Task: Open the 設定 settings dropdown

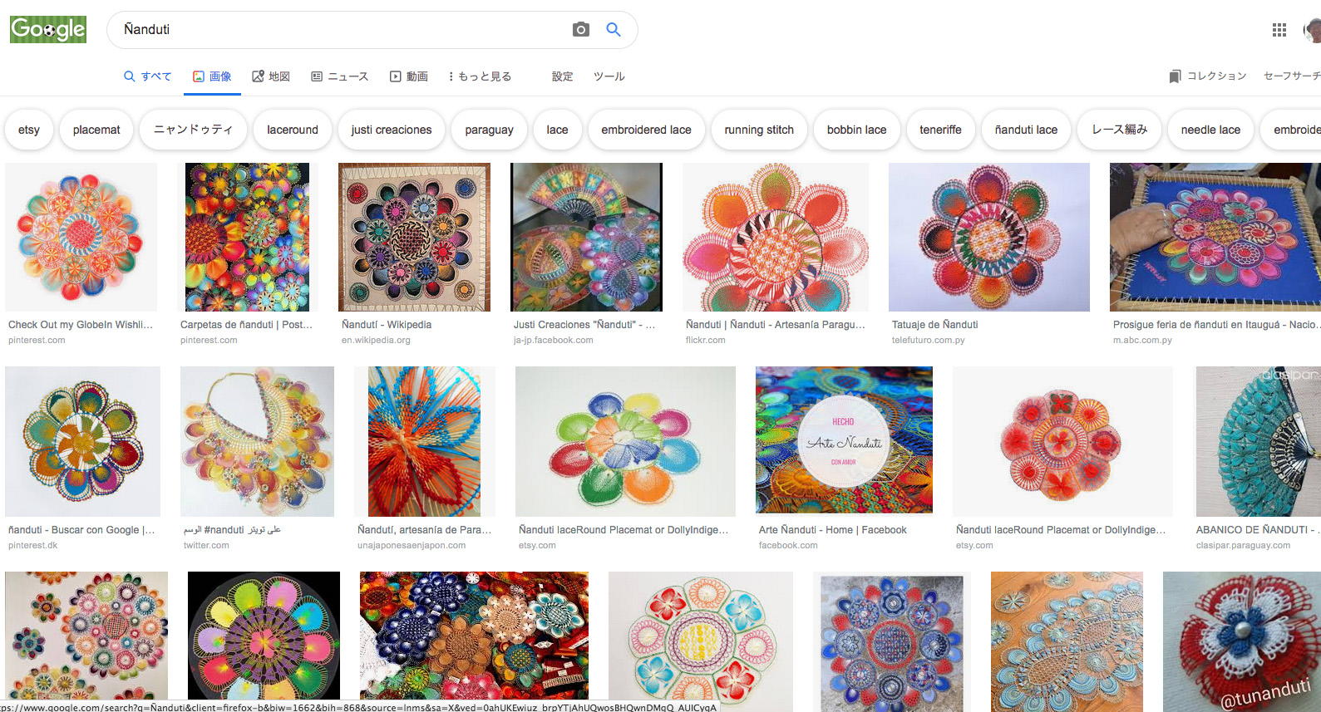Action: (x=562, y=76)
